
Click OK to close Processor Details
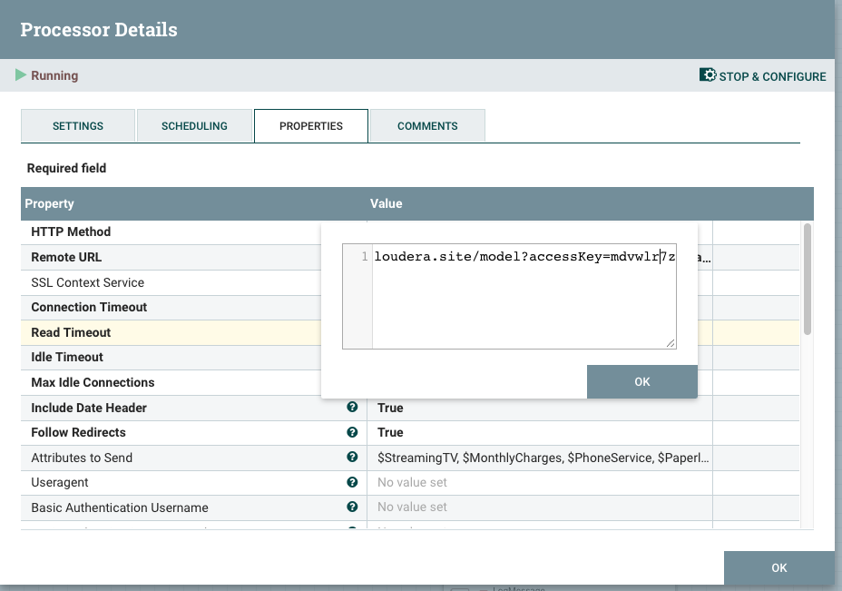pos(778,567)
